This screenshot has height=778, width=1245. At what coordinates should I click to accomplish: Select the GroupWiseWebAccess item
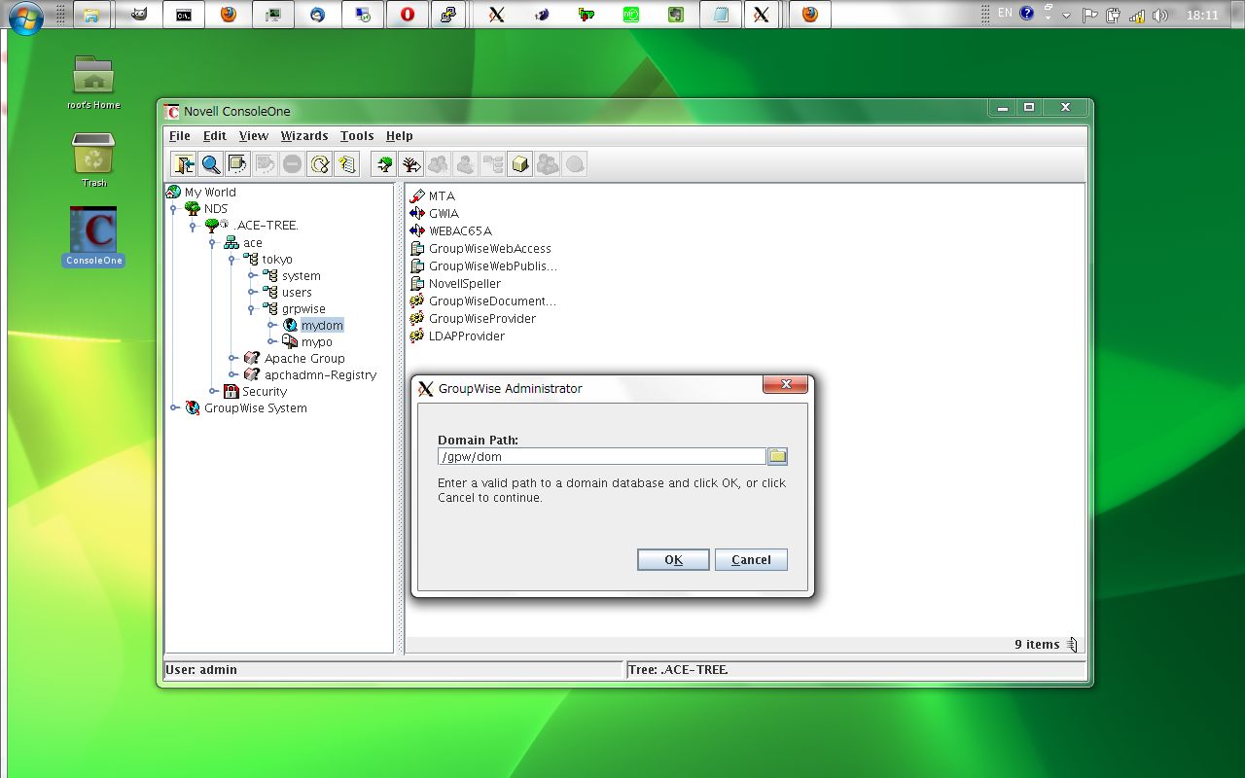click(480, 248)
